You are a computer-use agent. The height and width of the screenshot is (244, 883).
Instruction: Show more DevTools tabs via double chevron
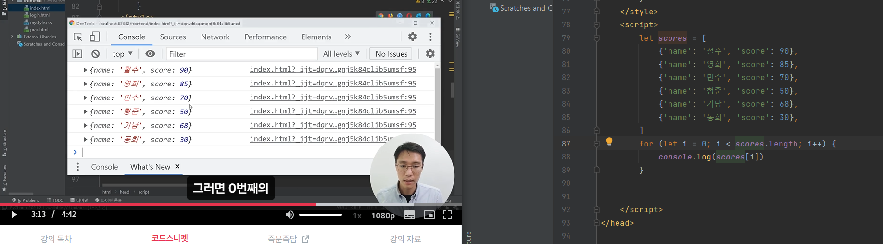348,37
